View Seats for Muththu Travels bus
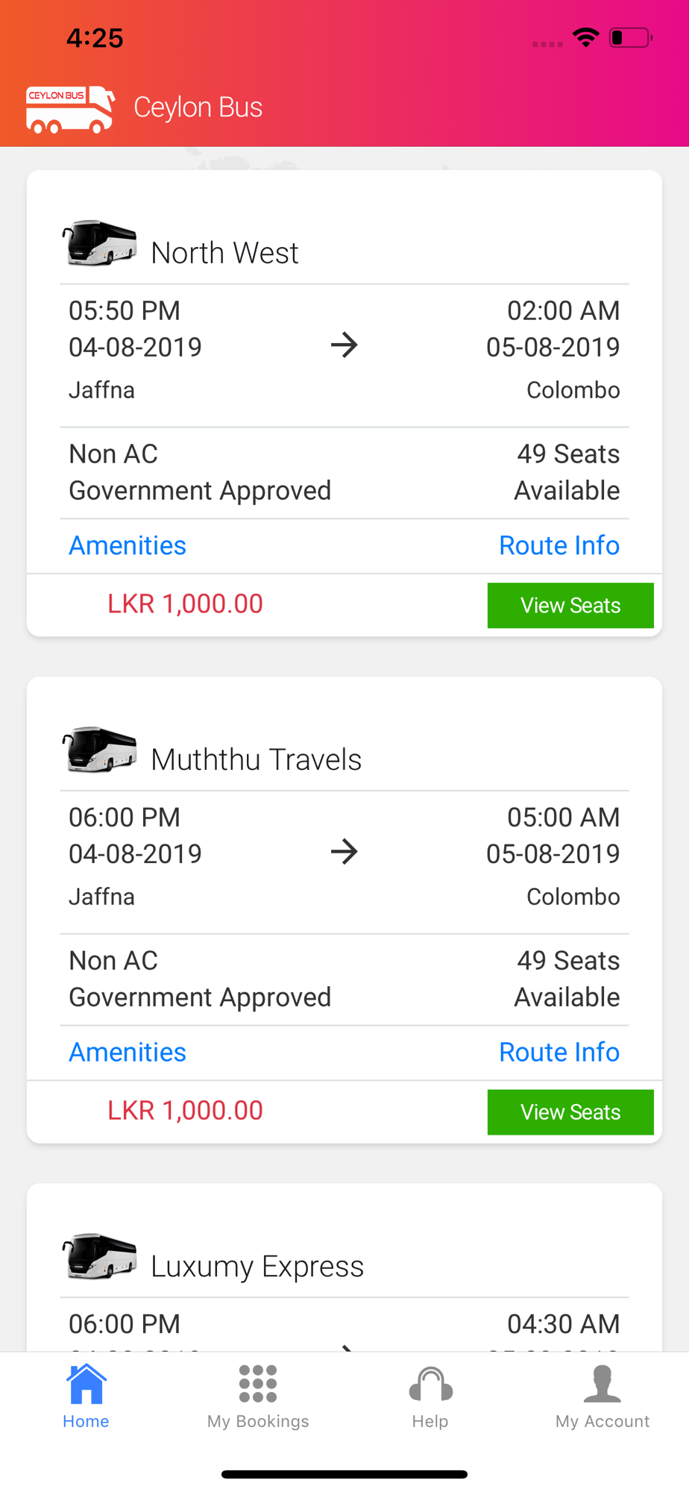 pos(570,1112)
